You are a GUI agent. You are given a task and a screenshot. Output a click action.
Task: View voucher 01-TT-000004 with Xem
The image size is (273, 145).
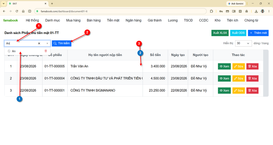[x=224, y=78]
